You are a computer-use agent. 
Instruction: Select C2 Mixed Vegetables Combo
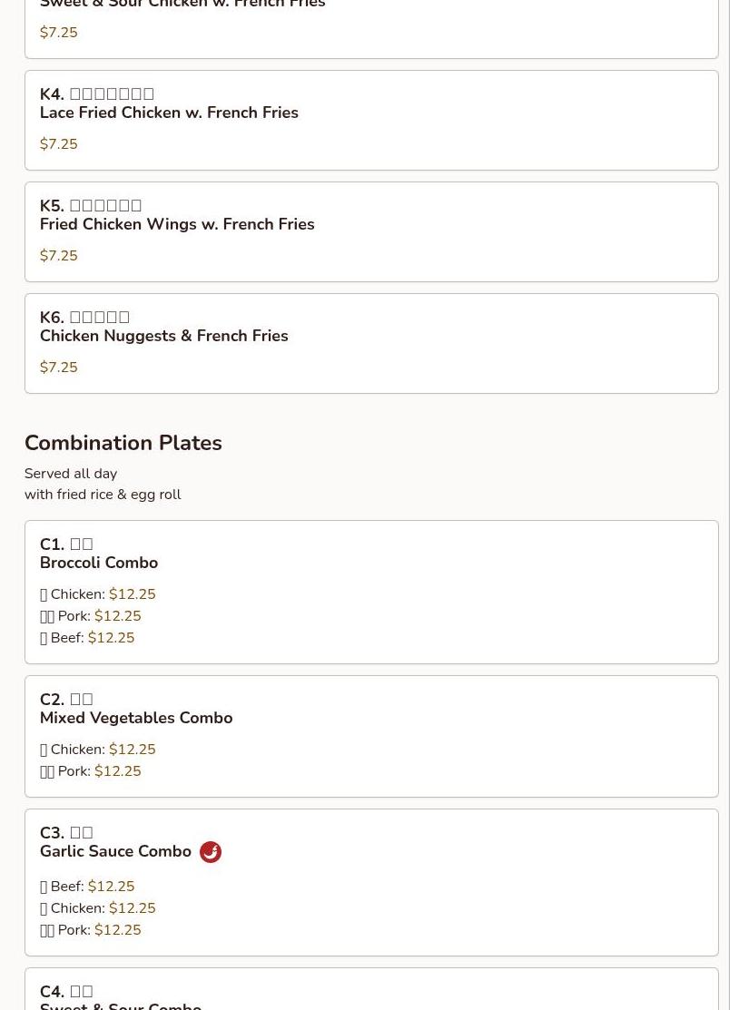pyautogui.click(x=136, y=718)
